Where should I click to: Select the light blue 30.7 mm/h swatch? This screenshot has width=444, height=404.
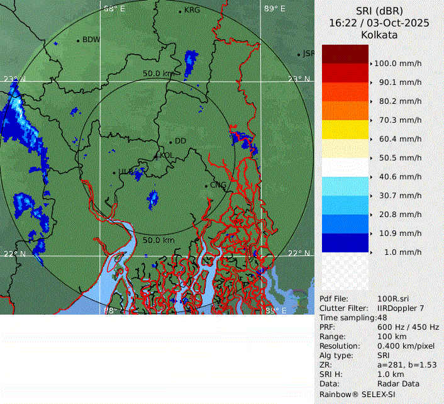(x=345, y=186)
